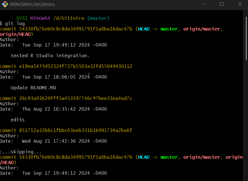Screen dimensions: 248x181
Task: Click the commit message 'edits'
Action: tap(18, 120)
